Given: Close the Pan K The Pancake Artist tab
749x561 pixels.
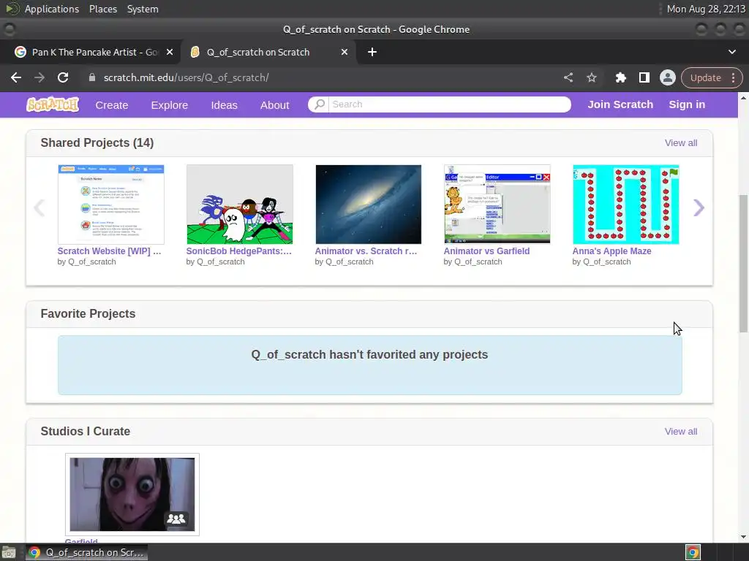Looking at the screenshot, I should [170, 52].
